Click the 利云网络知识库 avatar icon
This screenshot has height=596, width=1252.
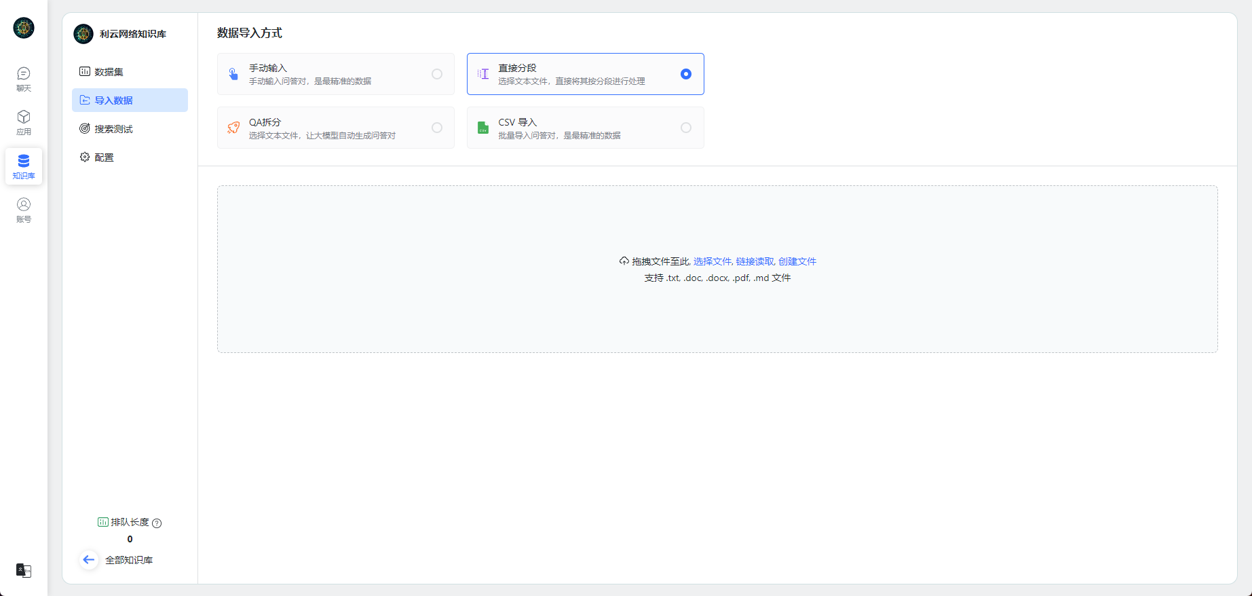pyautogui.click(x=83, y=34)
